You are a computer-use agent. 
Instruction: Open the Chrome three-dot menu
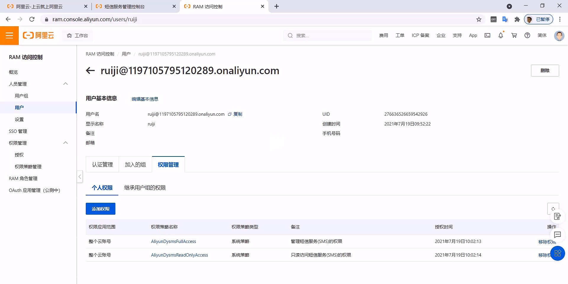[560, 19]
